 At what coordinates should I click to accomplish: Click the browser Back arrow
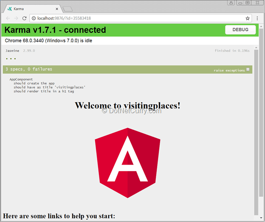pos(8,18)
